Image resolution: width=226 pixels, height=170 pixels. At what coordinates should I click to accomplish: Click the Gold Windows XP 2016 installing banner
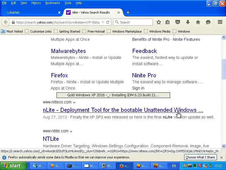[x=113, y=95]
